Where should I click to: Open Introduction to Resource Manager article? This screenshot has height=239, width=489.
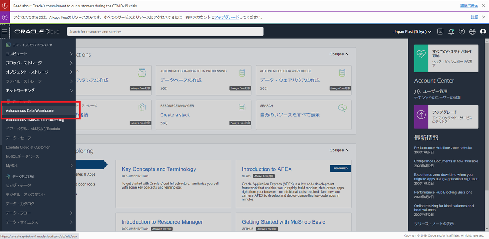[x=162, y=222]
